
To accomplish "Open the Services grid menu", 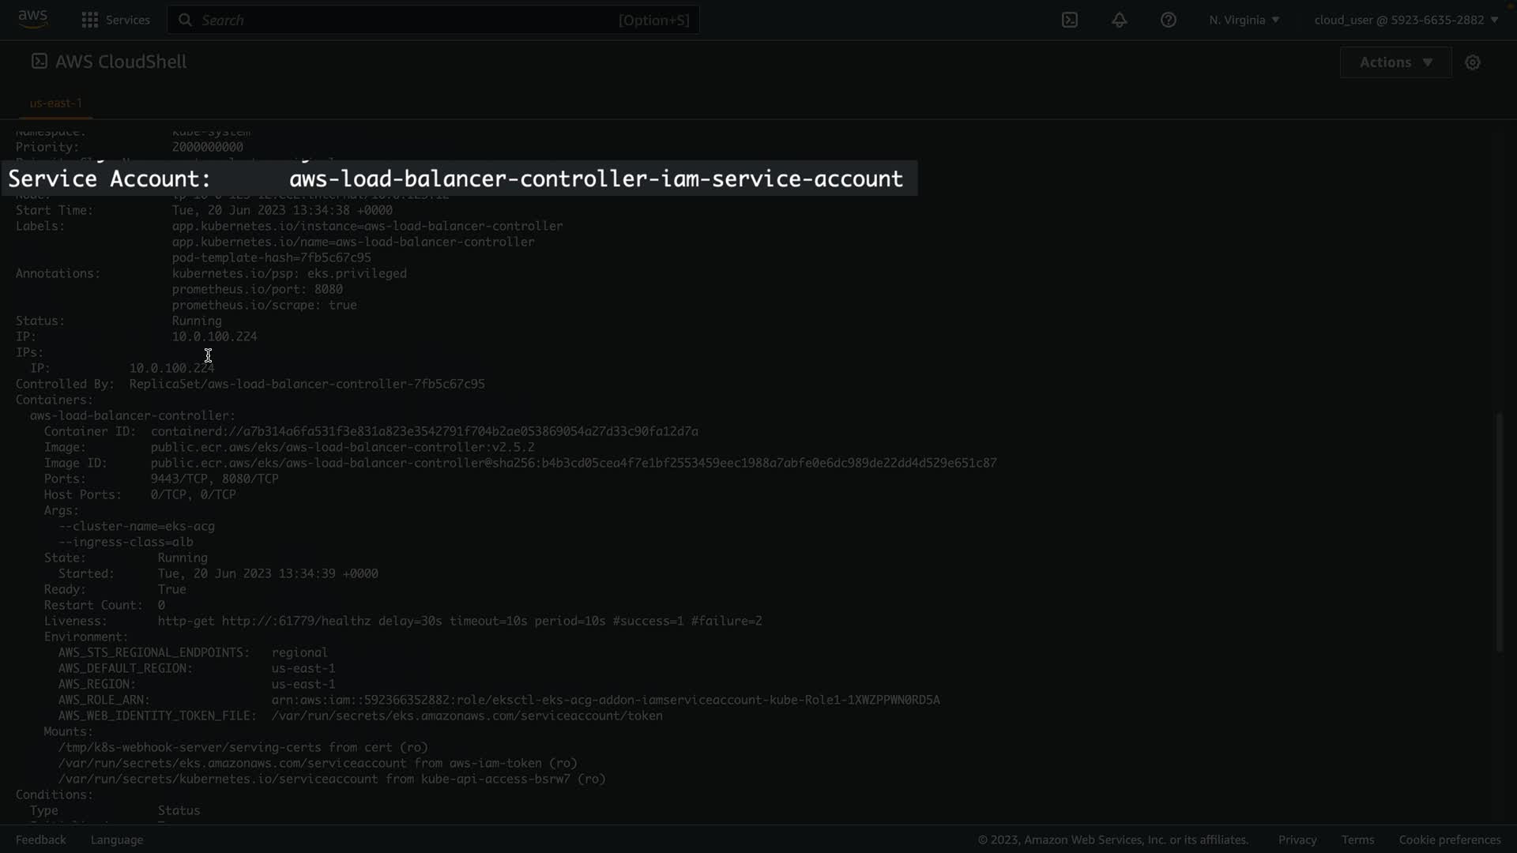I will click(x=90, y=20).
